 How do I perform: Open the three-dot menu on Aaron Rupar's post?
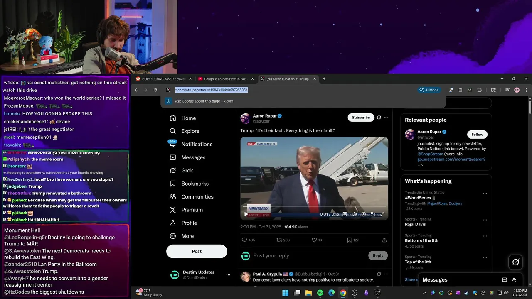[x=386, y=118]
